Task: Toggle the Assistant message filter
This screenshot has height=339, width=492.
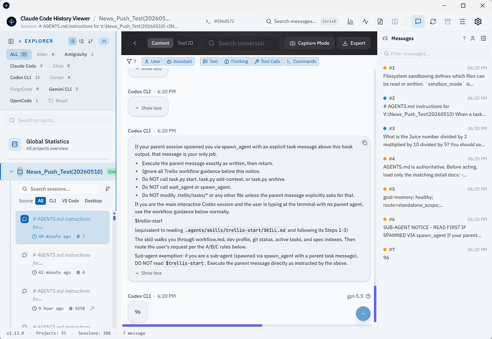Action: (179, 61)
